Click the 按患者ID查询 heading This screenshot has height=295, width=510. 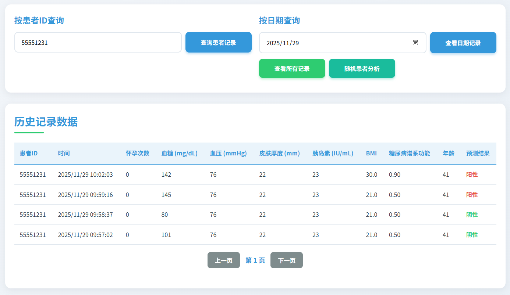point(39,21)
